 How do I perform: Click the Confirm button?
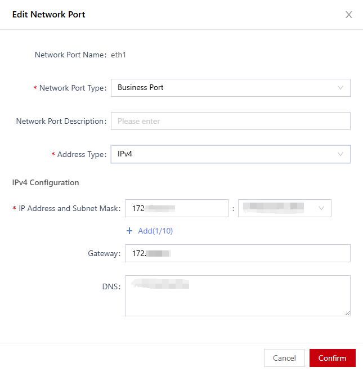tap(333, 358)
